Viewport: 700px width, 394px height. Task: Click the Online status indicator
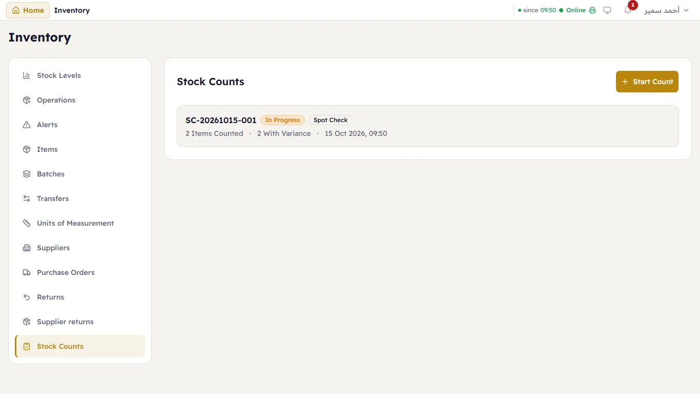572,10
